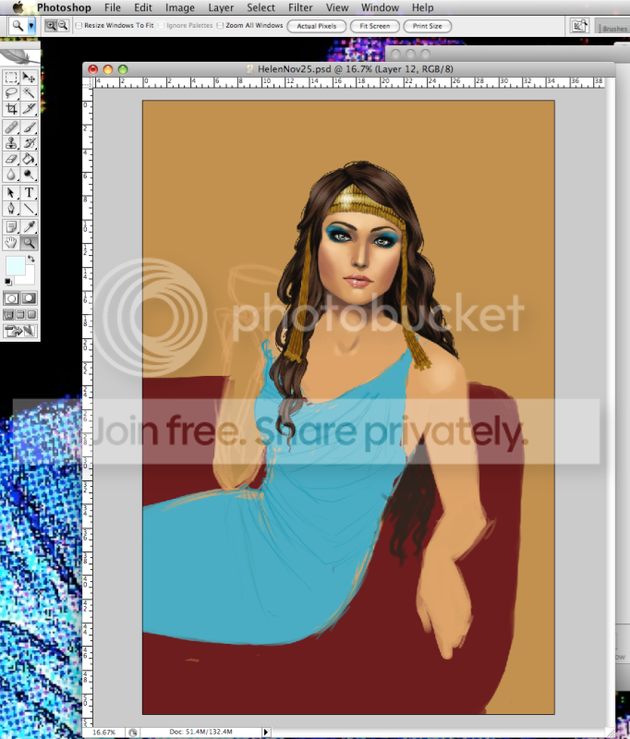Viewport: 630px width, 739px height.
Task: Enable Resize Windows To Fit
Action: point(79,26)
